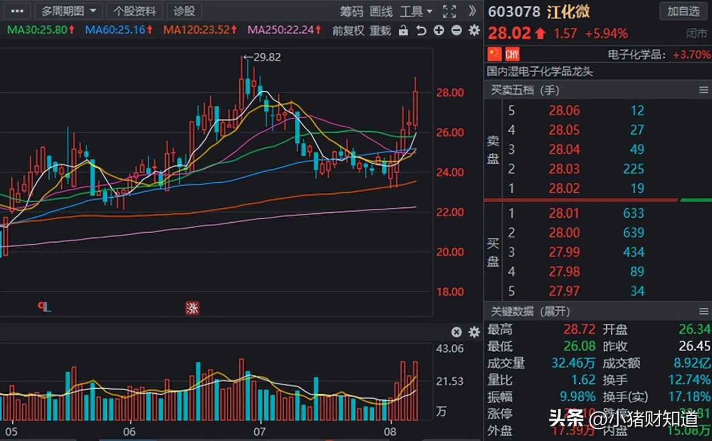Switch to the 个股资料 tab

(135, 11)
